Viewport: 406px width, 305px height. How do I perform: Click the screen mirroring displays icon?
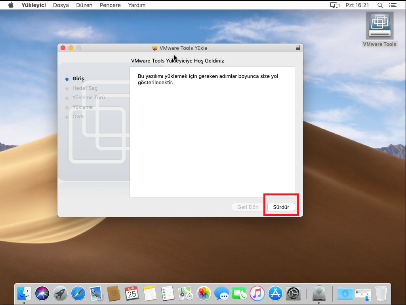(335, 5)
